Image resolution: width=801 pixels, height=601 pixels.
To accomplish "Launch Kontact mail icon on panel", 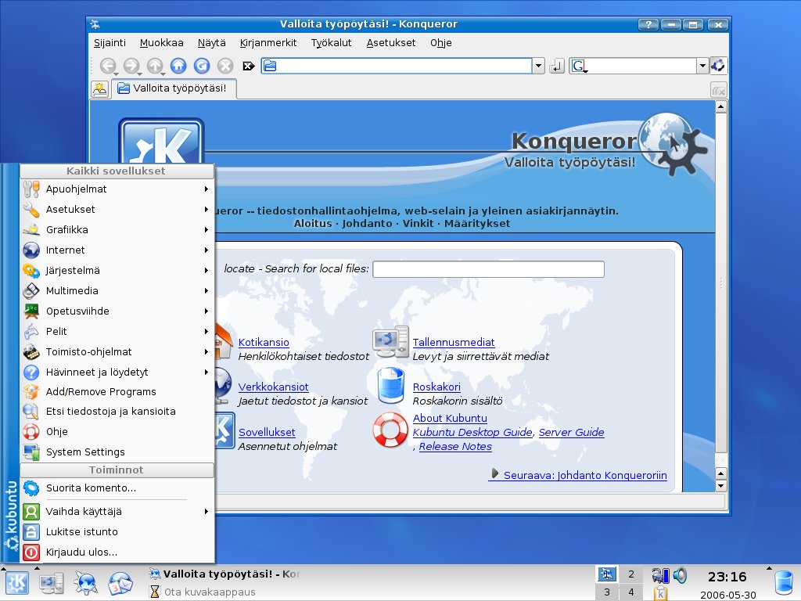I will pyautogui.click(x=120, y=583).
